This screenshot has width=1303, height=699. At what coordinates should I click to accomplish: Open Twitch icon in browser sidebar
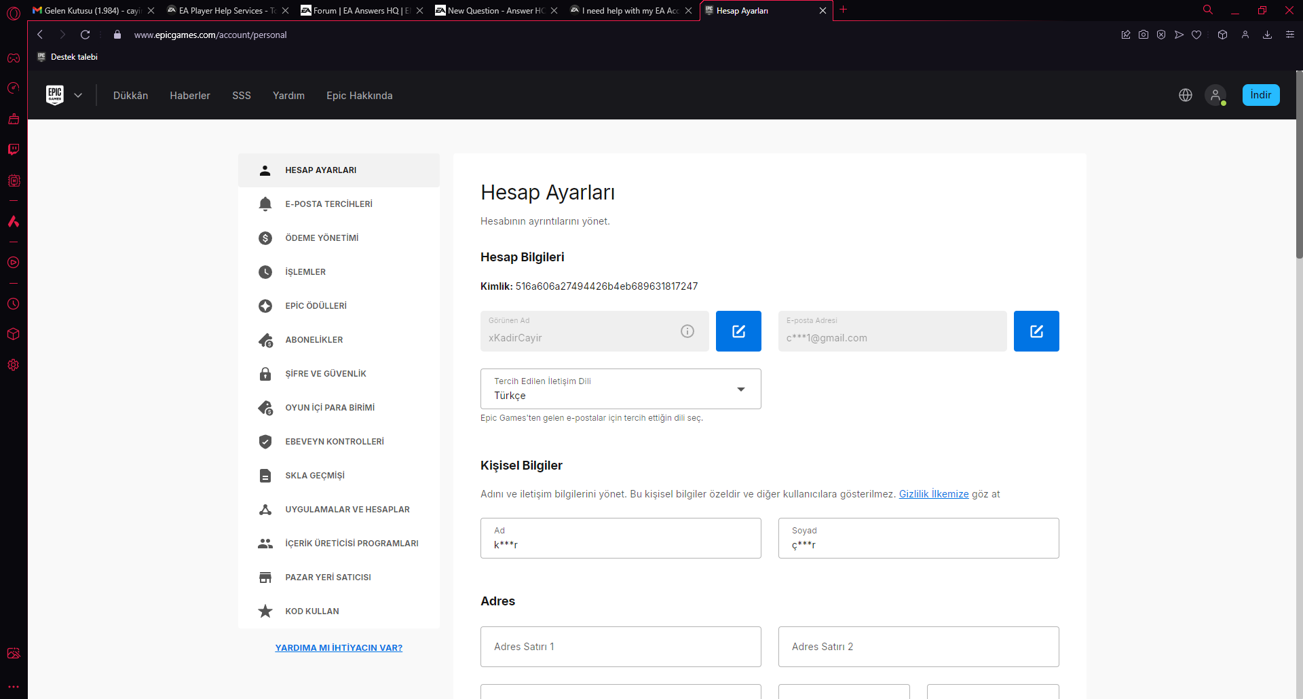14,149
